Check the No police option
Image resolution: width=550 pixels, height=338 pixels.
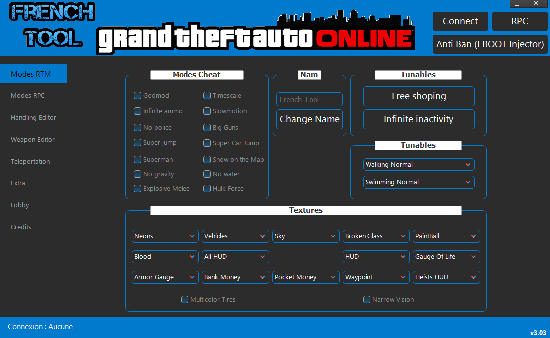coord(137,127)
